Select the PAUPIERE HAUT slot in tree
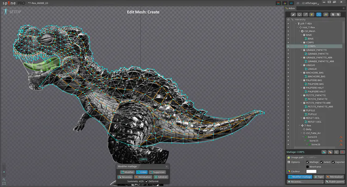The height and width of the screenshot is (187, 347). [x=315, y=88]
